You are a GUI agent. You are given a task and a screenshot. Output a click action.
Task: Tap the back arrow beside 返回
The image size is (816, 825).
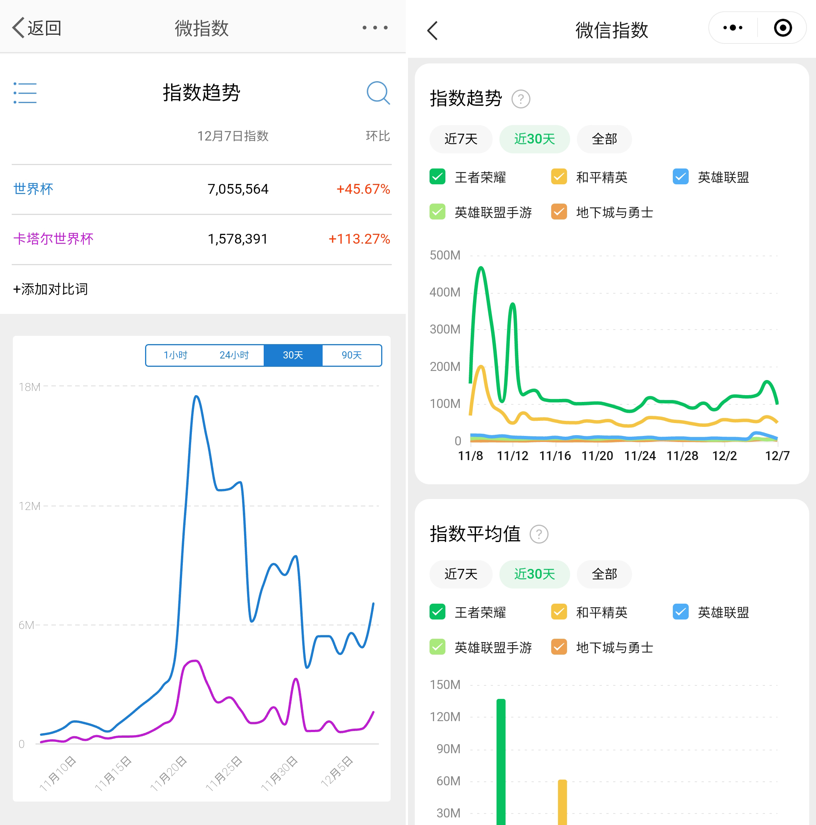[18, 28]
